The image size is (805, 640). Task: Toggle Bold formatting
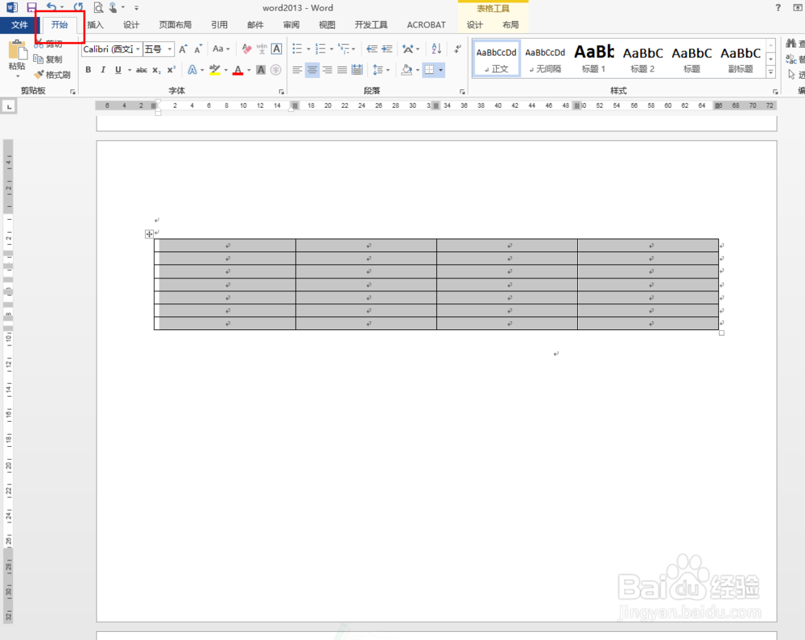pos(89,70)
